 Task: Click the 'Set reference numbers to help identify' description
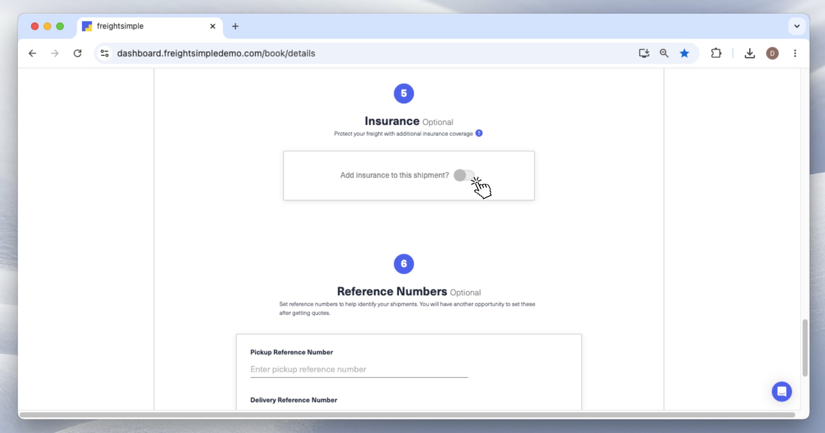click(407, 309)
